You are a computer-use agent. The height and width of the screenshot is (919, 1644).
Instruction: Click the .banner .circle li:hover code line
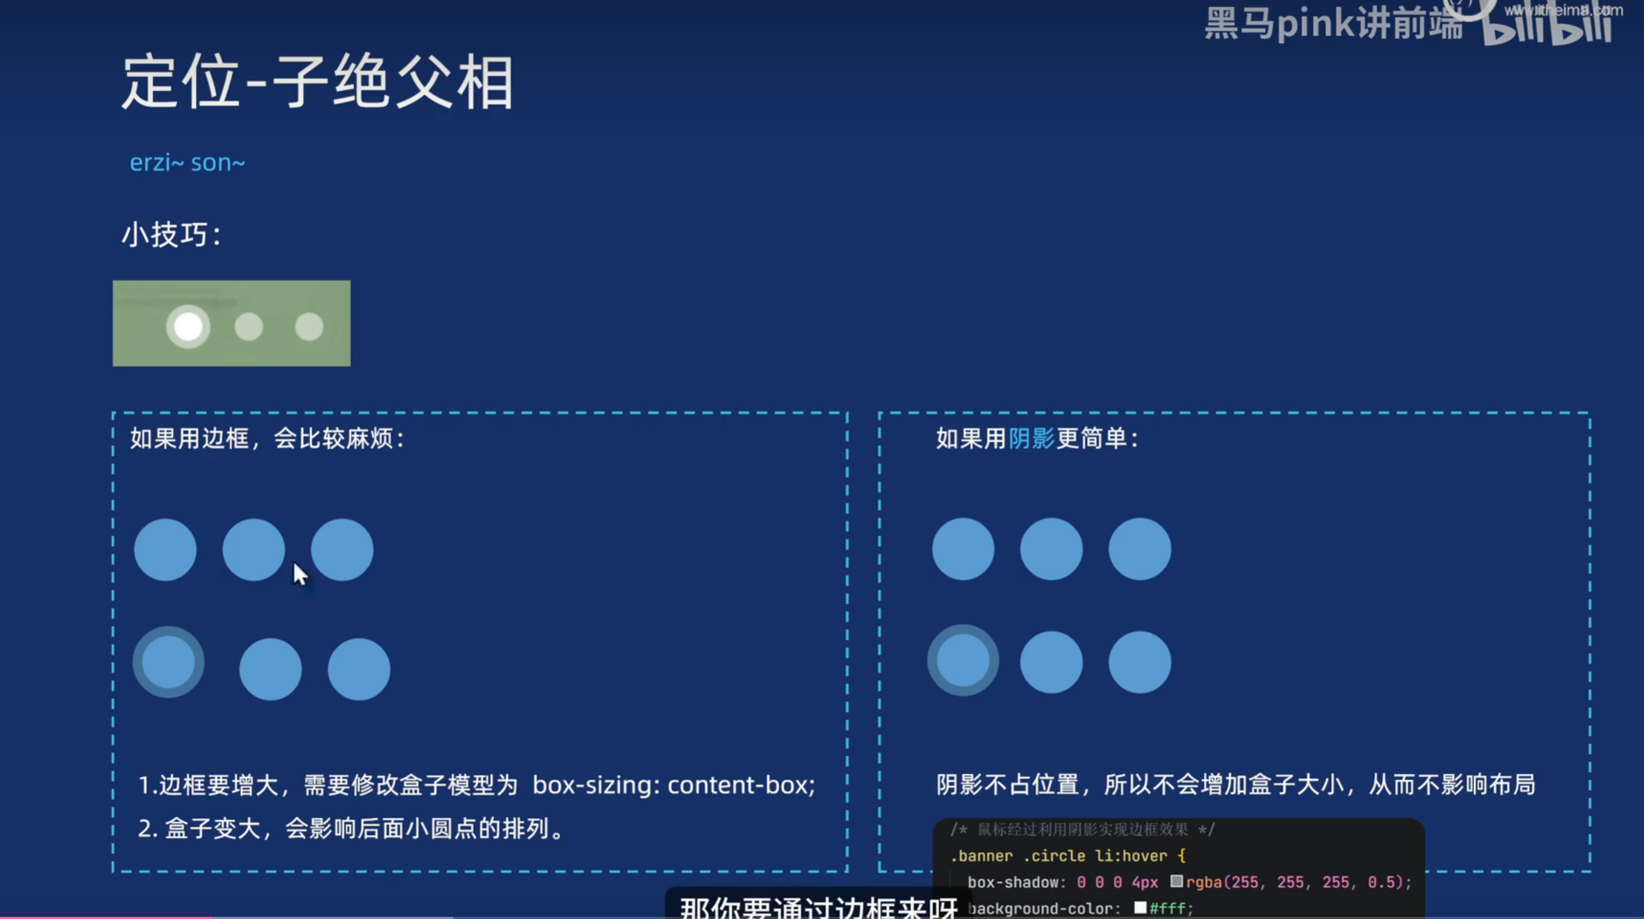click(x=1068, y=856)
